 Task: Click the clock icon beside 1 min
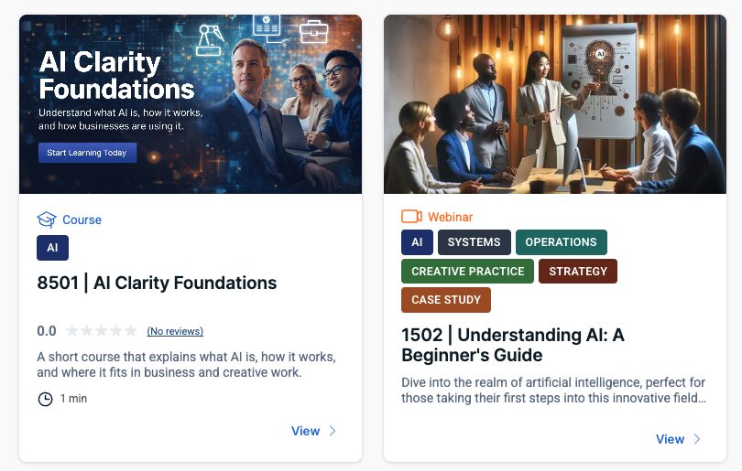[x=46, y=399]
